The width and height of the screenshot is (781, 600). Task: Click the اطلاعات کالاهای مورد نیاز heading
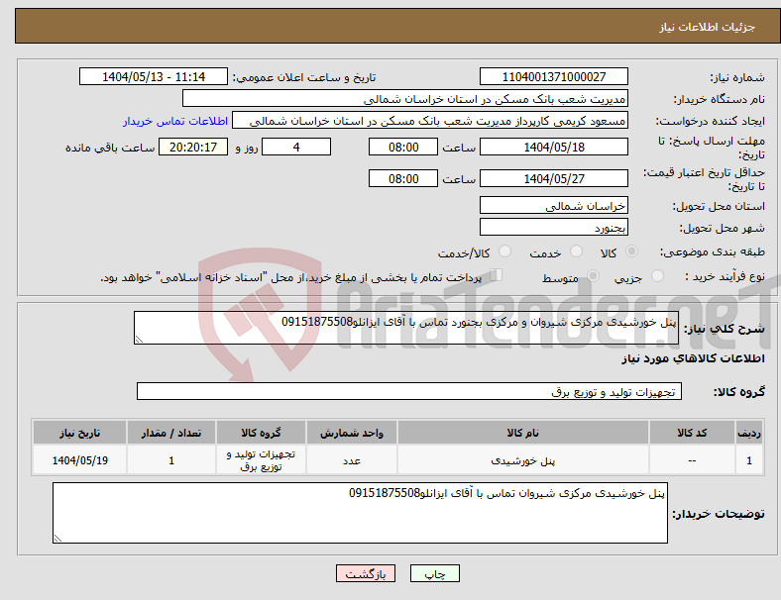[693, 358]
